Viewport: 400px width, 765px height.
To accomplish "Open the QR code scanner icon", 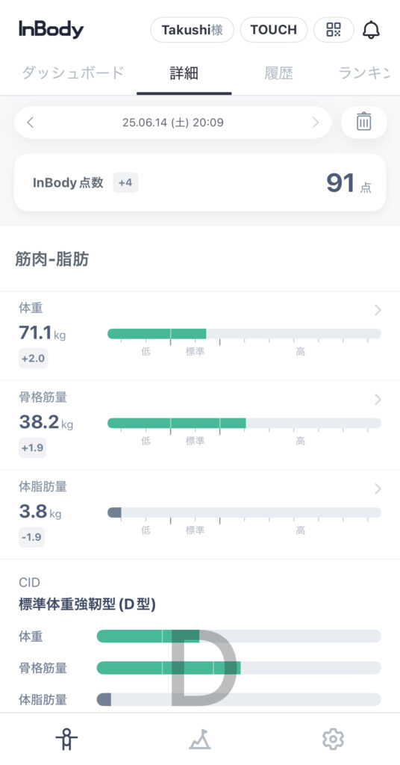I will [x=334, y=30].
